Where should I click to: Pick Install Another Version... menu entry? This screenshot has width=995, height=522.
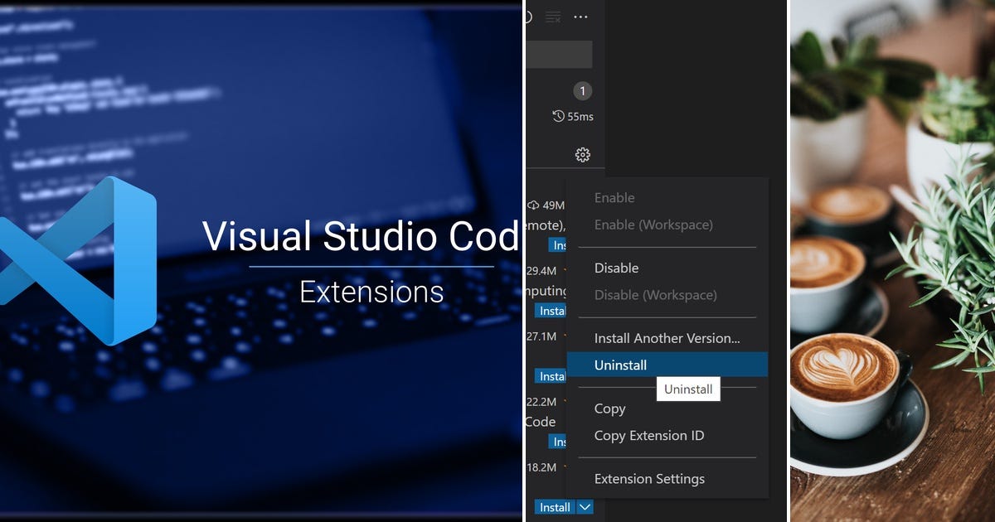tap(667, 338)
